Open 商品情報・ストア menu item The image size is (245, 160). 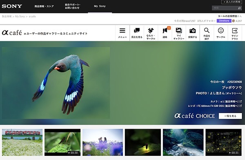click(44, 7)
